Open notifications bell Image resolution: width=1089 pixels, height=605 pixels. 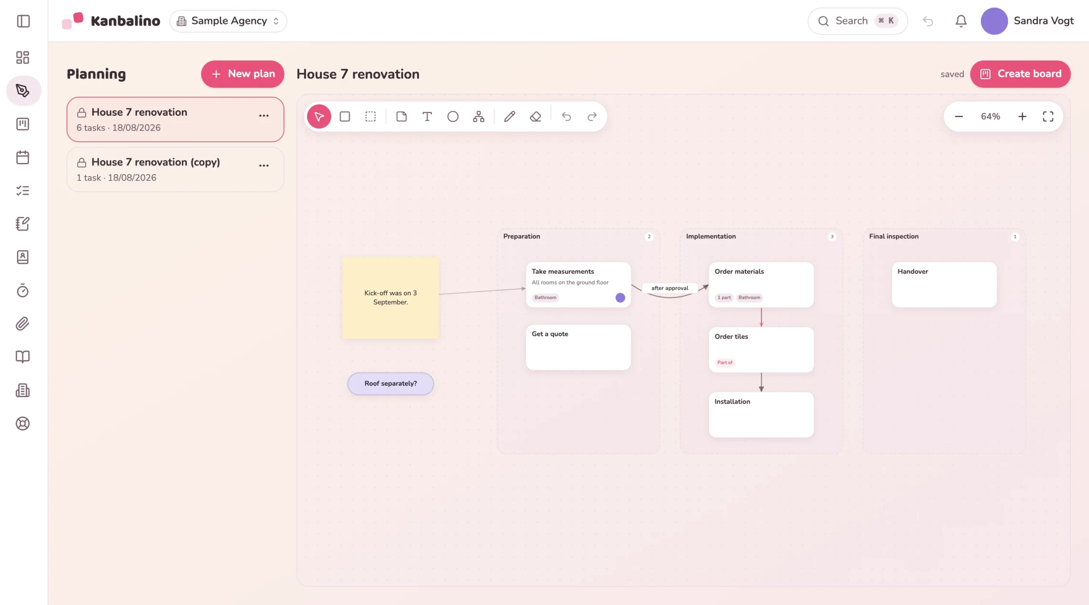[x=961, y=21]
